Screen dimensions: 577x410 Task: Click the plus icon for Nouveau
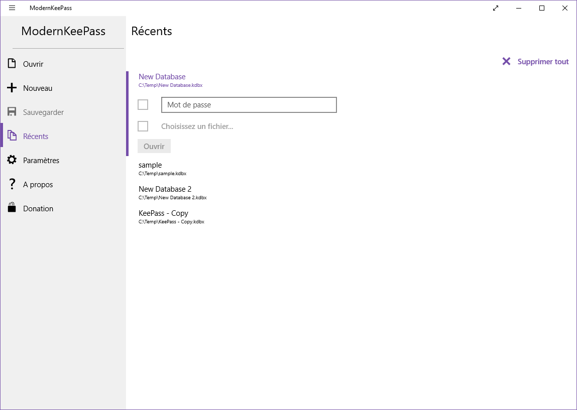[x=12, y=88]
